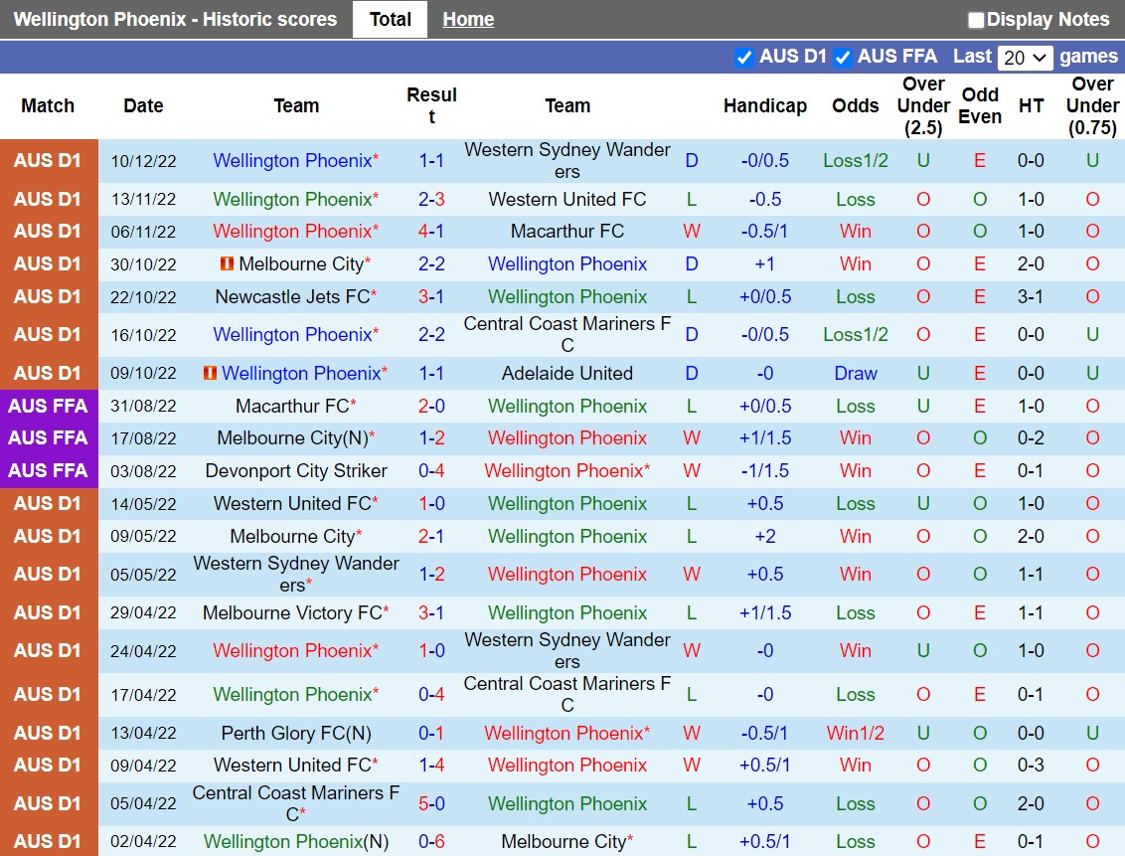The height and width of the screenshot is (856, 1125).
Task: Open the 0-6 Melbourne City result
Action: coord(431,841)
